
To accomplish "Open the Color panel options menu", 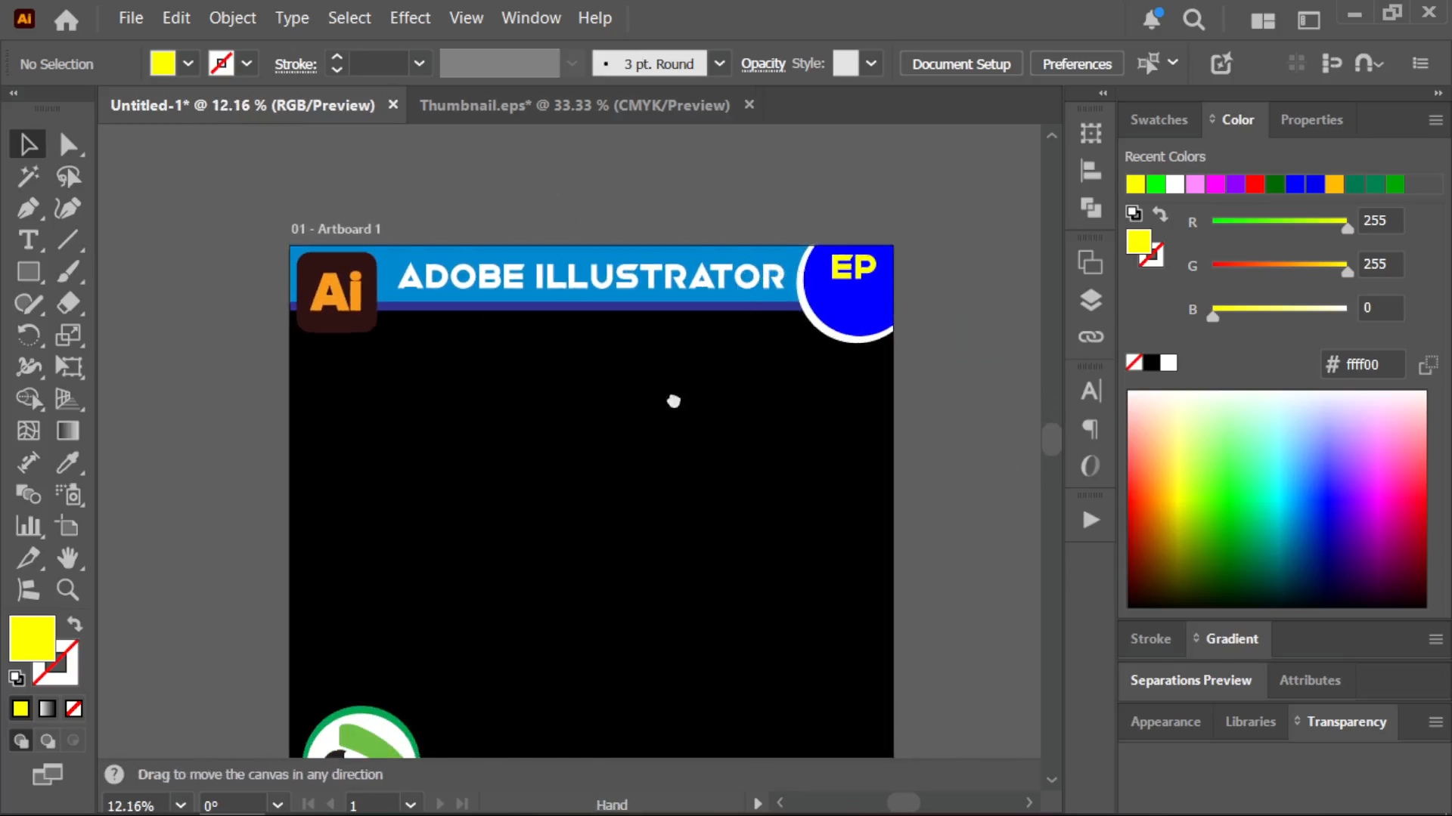I will (x=1435, y=120).
